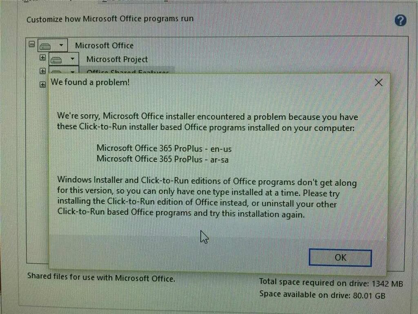Click the Office 365 ProPlus ar-sa line
418x314 pixels.
[162, 159]
